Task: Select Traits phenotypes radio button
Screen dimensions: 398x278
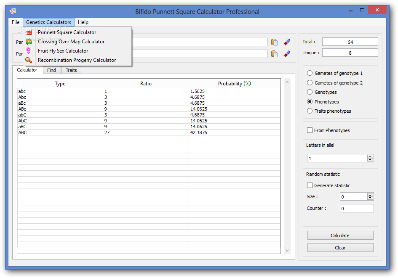Action: tap(310, 111)
